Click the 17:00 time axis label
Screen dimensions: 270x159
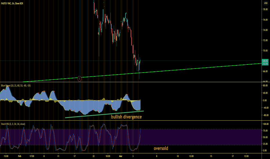pos(32,156)
